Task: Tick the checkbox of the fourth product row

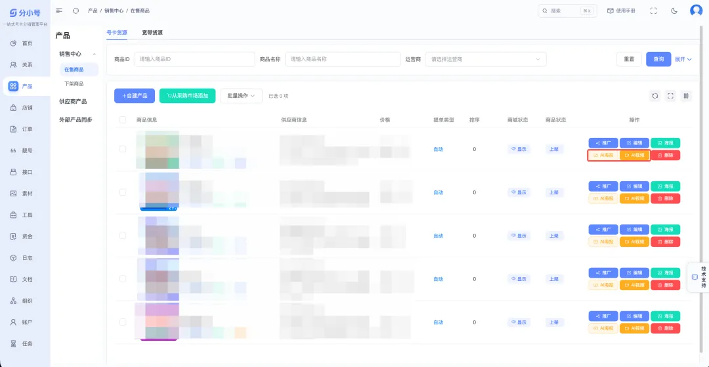Action: click(x=123, y=279)
